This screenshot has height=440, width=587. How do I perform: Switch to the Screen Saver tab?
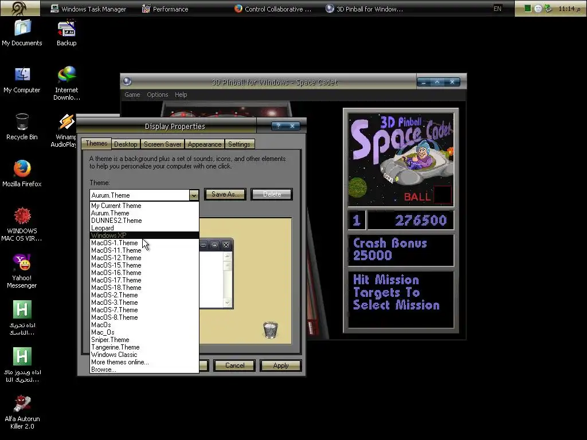[x=162, y=144]
